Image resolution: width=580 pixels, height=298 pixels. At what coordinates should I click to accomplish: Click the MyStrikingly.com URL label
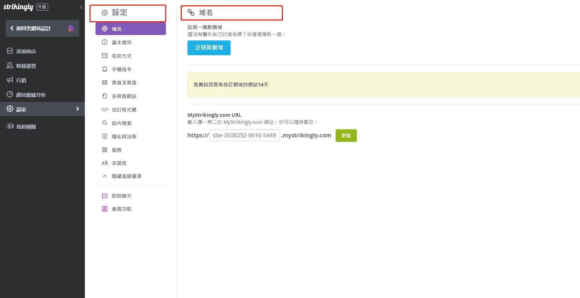pyautogui.click(x=214, y=115)
